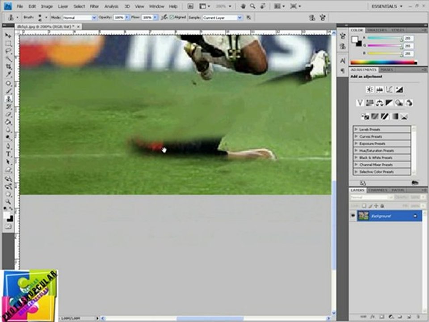
Task: Launch Bridge from the application bar
Action: [x=190, y=6]
